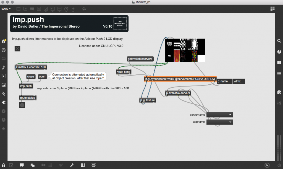Click the transport play icon bottom right

[267, 165]
